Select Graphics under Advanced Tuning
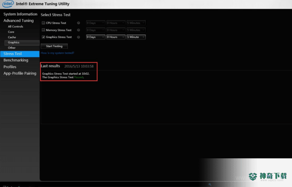The width and height of the screenshot is (292, 187). 14,42
